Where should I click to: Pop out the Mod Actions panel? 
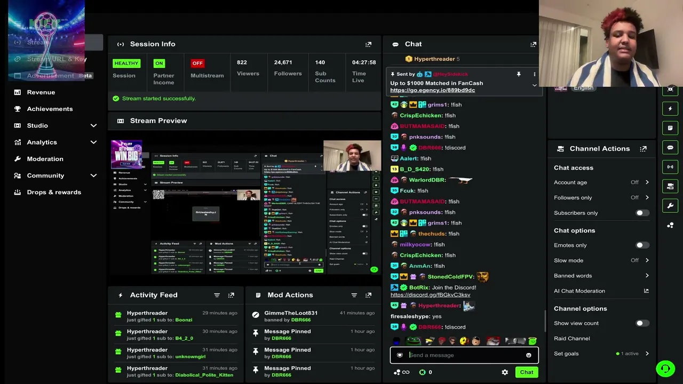(x=368, y=295)
